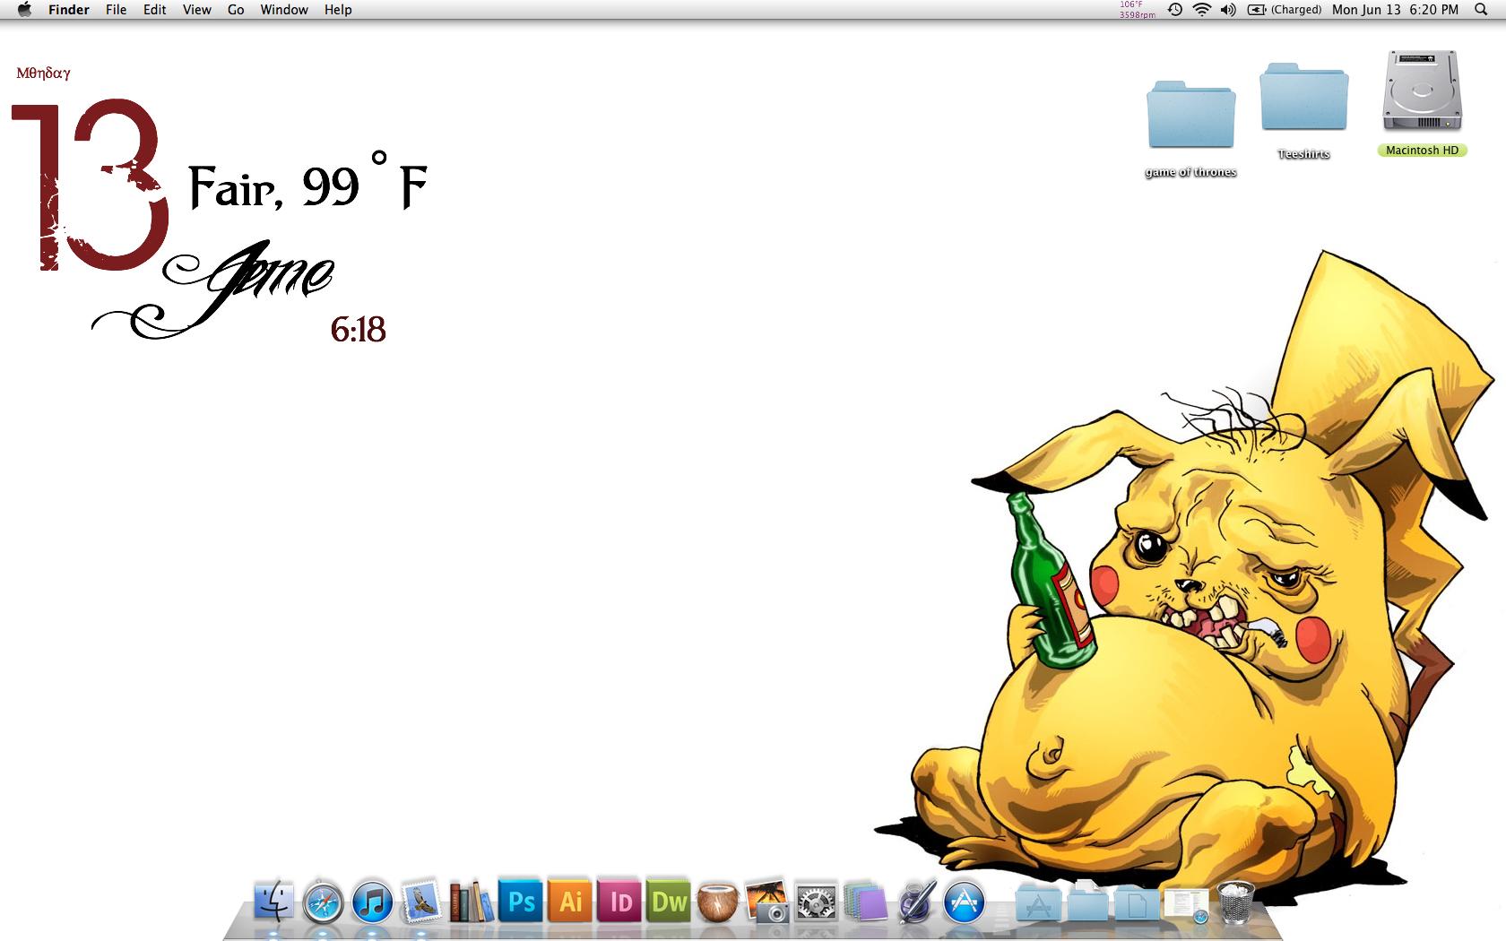Open Finder from the Dock

pos(273,901)
